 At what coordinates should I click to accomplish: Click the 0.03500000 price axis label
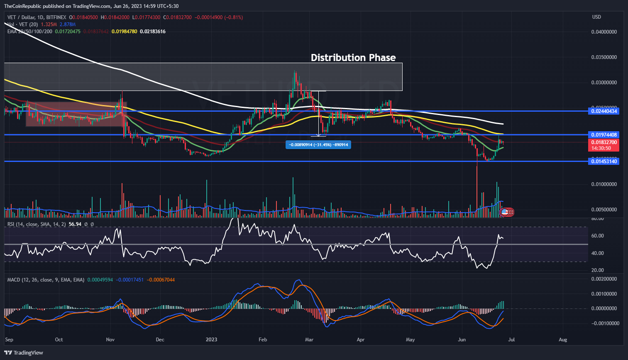pos(604,57)
